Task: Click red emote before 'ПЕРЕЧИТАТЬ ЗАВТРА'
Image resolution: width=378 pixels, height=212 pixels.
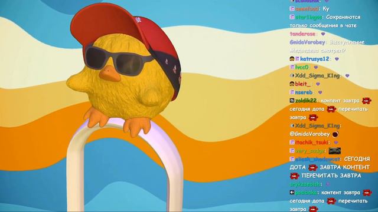Action: coord(294,176)
